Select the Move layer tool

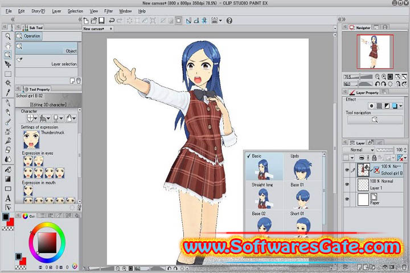[x=8, y=64]
